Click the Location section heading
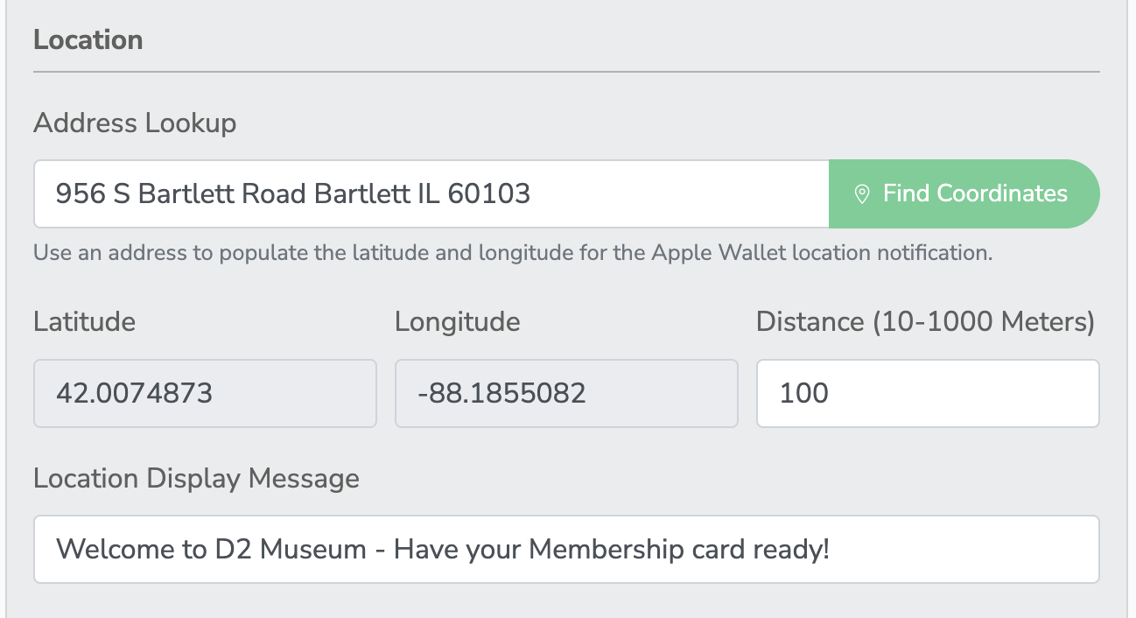 88,40
